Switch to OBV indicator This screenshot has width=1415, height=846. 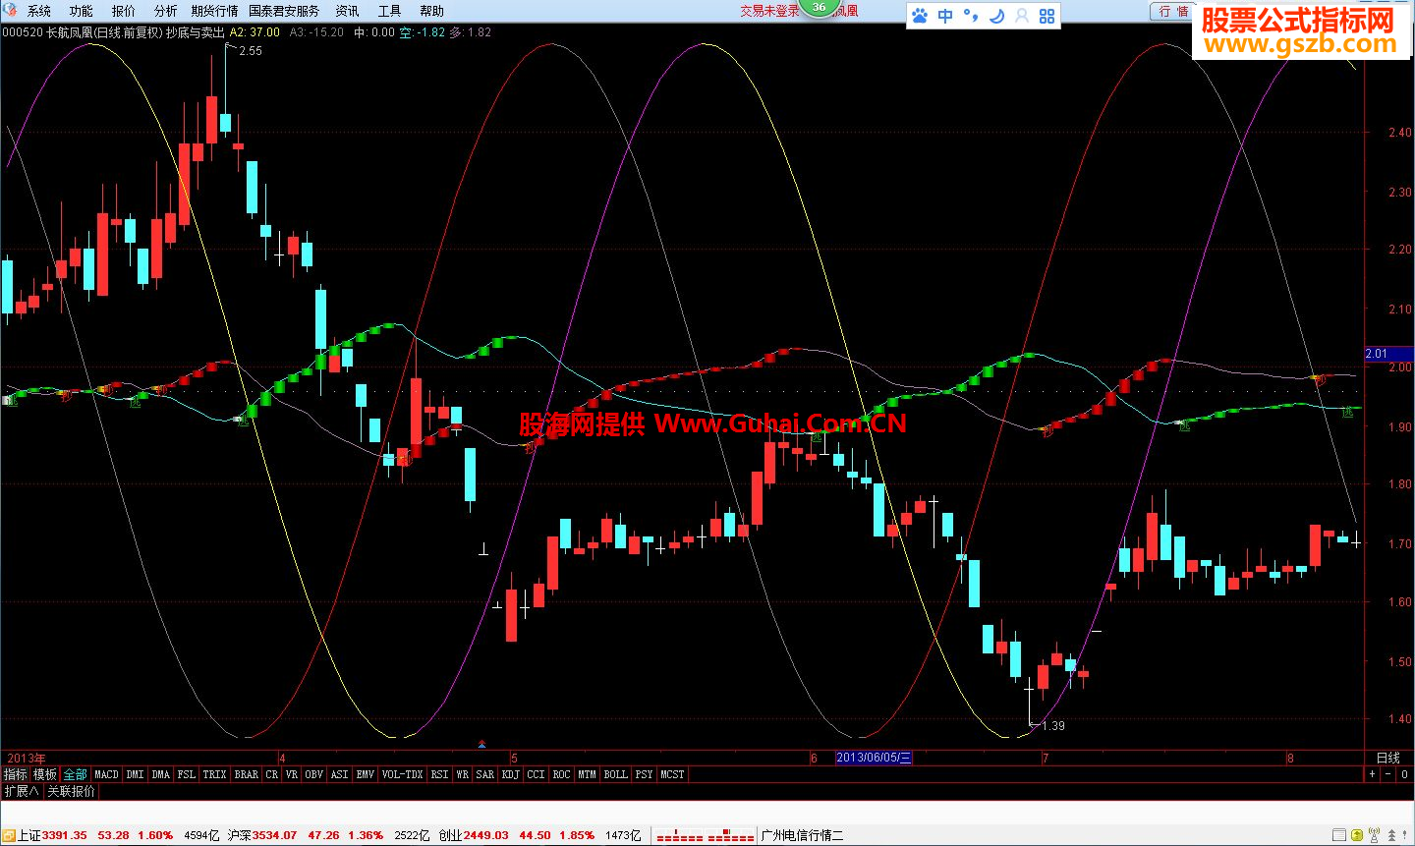(314, 774)
